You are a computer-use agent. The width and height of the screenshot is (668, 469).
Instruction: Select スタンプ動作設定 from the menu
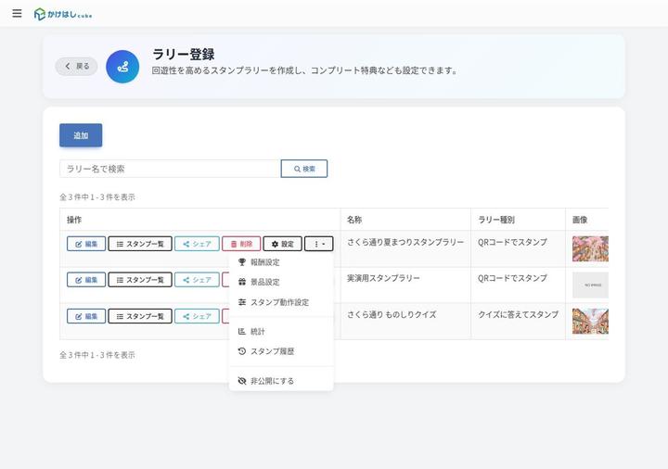[x=281, y=302]
